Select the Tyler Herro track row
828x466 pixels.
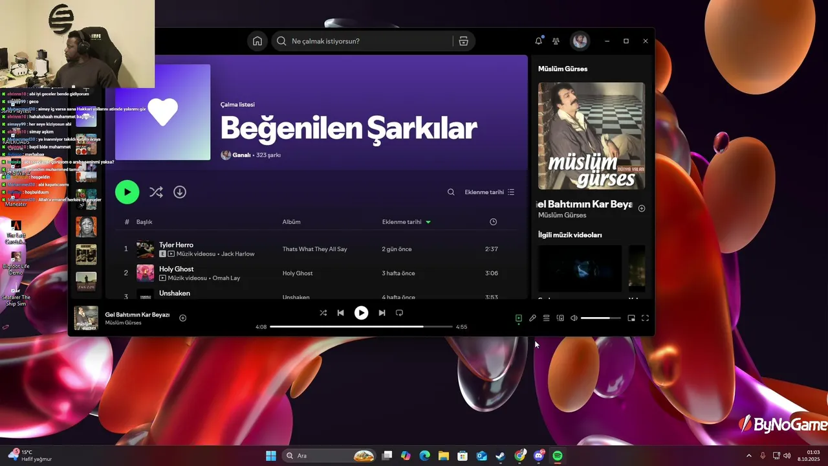316,249
